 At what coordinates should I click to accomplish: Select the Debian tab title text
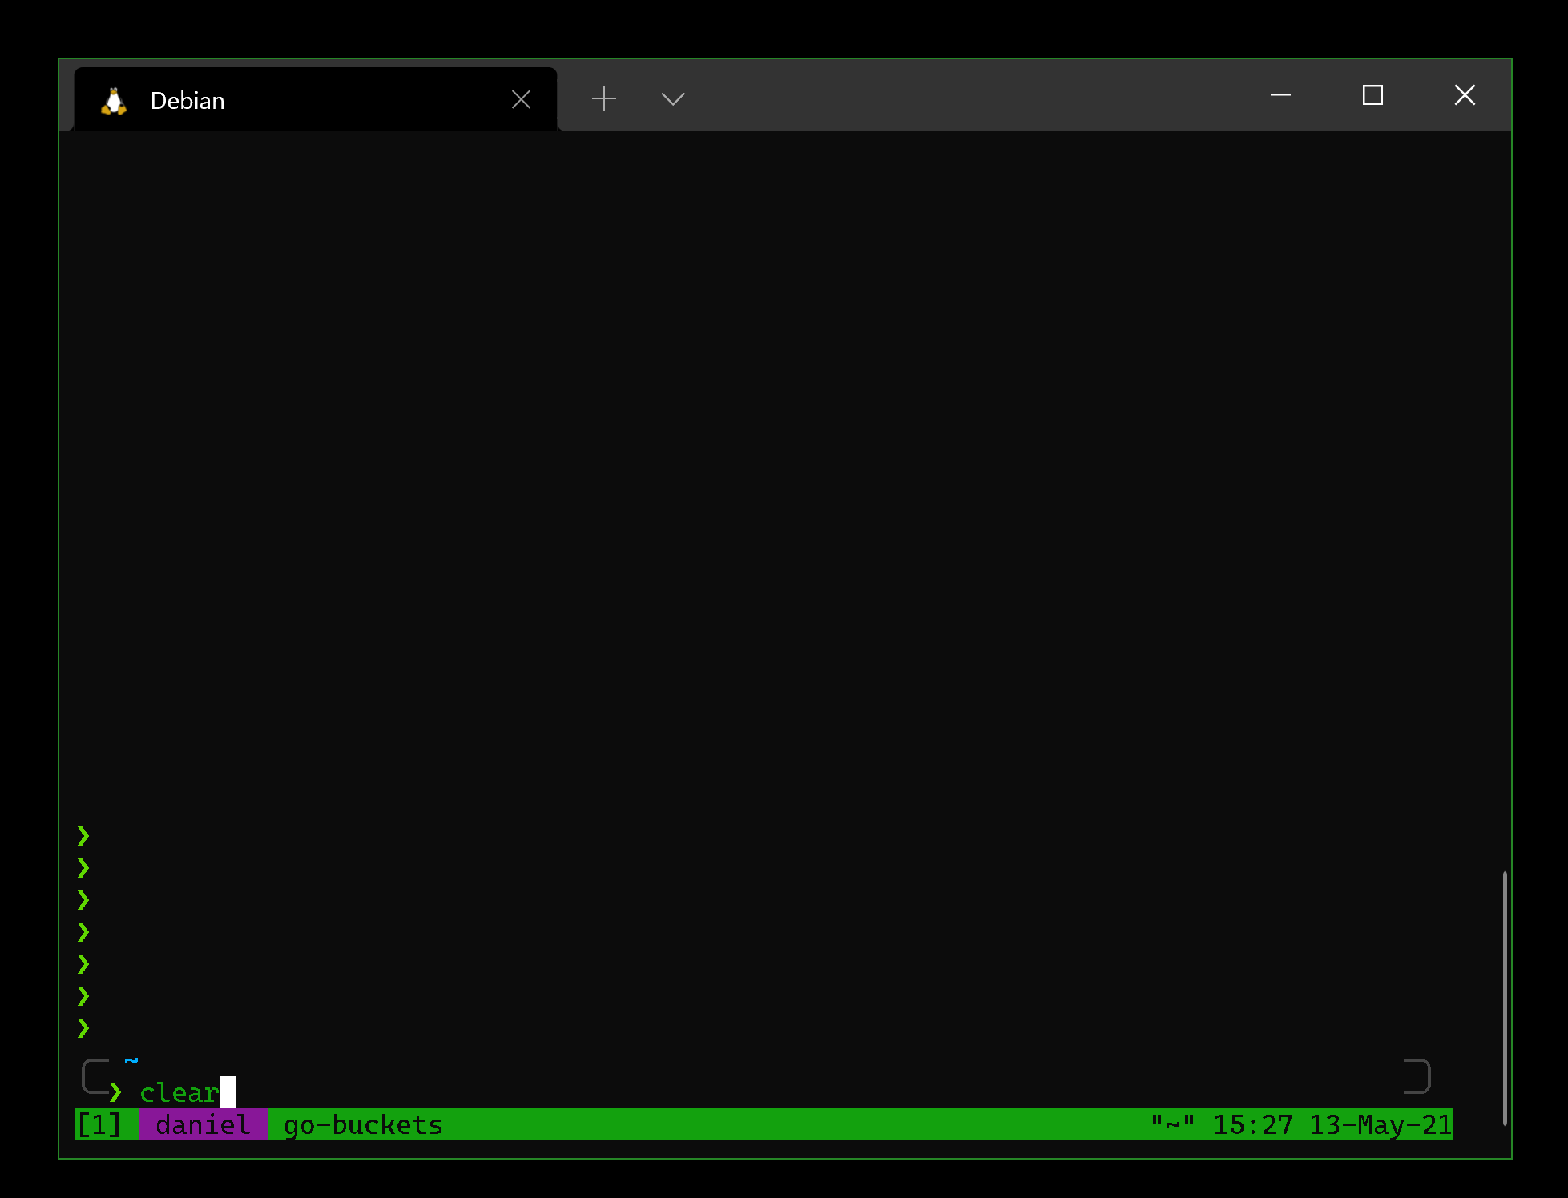pos(187,100)
